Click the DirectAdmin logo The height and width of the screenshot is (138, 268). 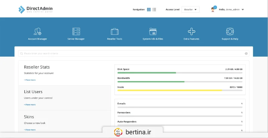pos(35,9)
